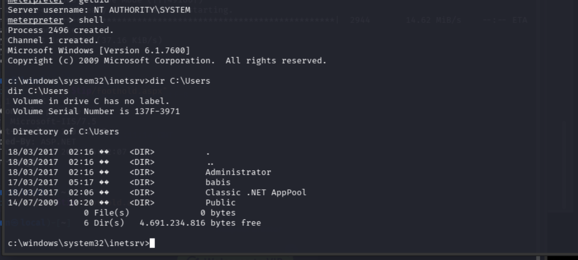Select the 'Public' directory name
Image resolution: width=578 pixels, height=260 pixels.
pos(220,203)
